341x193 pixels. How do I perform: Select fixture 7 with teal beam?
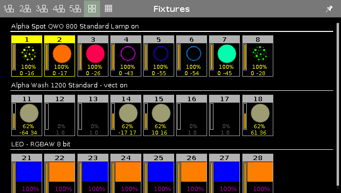pos(224,56)
